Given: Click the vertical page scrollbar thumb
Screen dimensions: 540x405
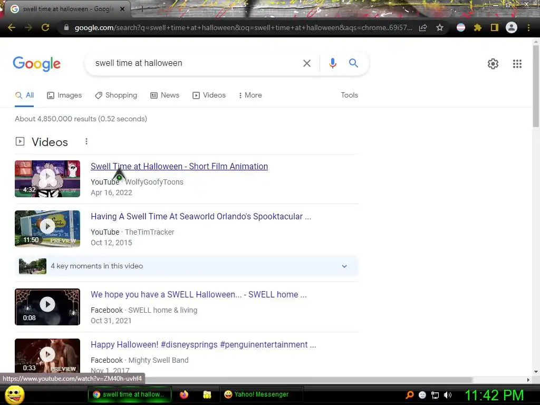Looking at the screenshot, I should coord(536,86).
